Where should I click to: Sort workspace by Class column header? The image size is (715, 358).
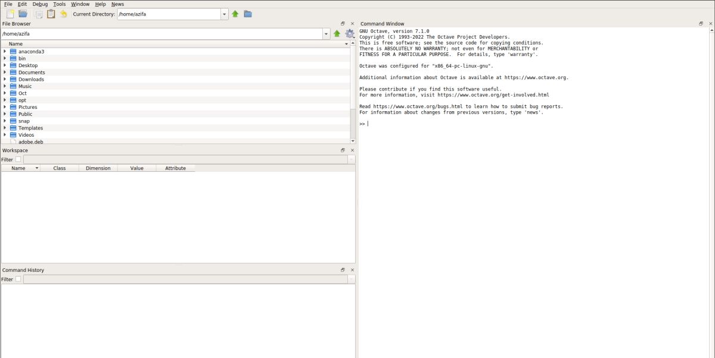click(x=59, y=168)
